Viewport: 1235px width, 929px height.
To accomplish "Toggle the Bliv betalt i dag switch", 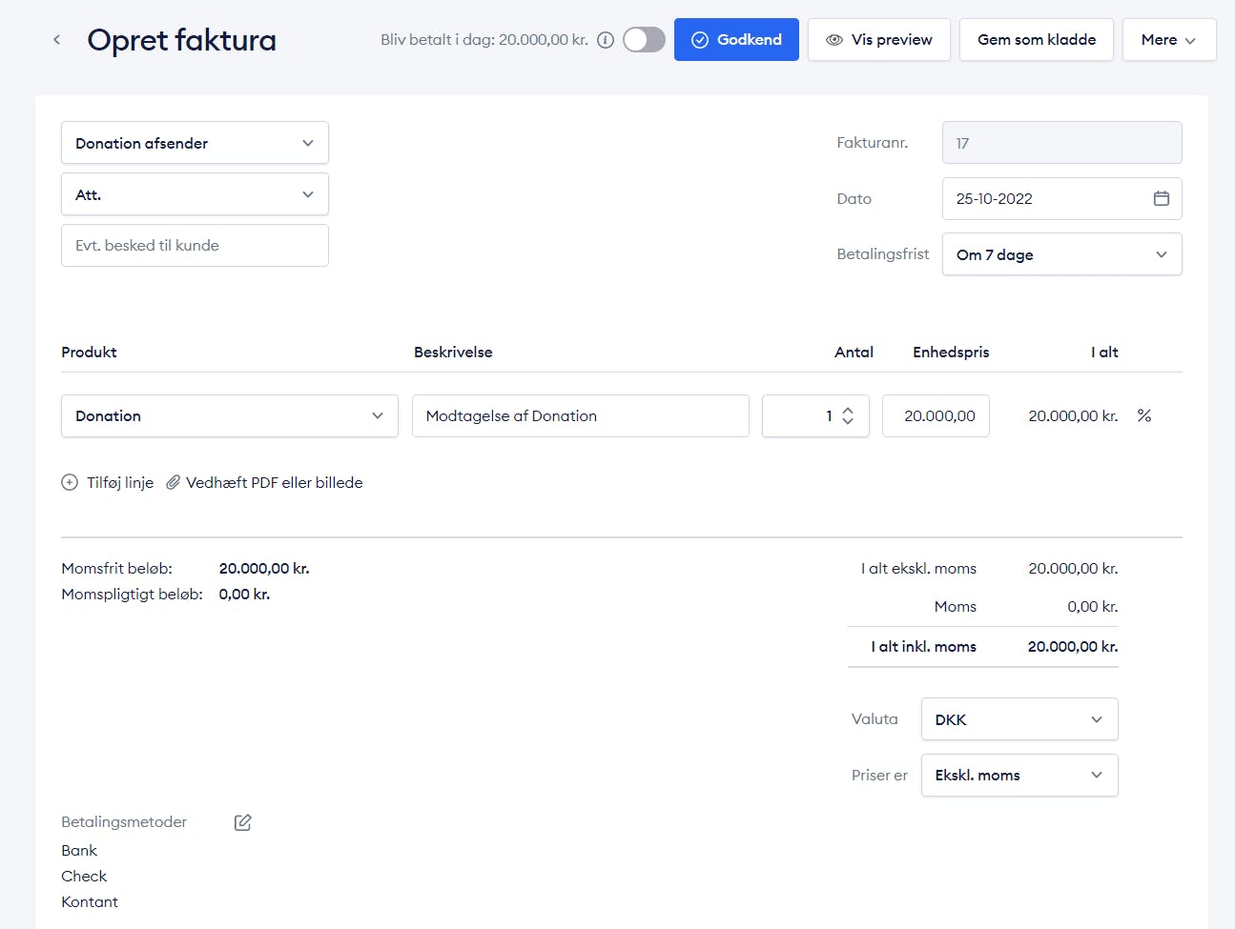I will [x=644, y=40].
